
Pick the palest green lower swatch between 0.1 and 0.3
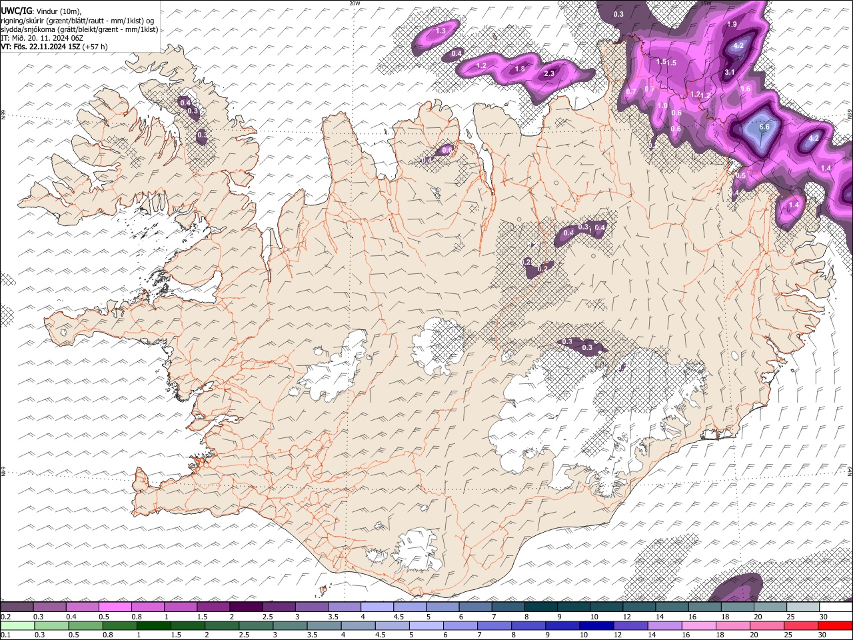tap(17, 625)
